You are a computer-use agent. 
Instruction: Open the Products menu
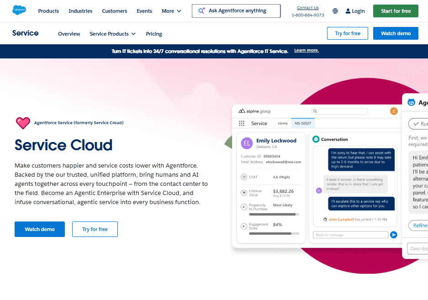[x=48, y=11]
